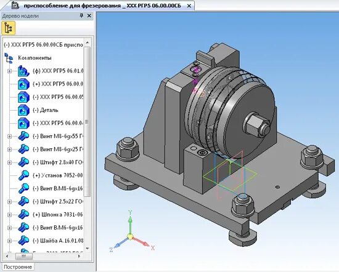Image resolution: width=339 pixels, height=272 pixels.
Task: Select the (+) XXX РГР5 06.00.0 part icon
Action: coord(23,84)
